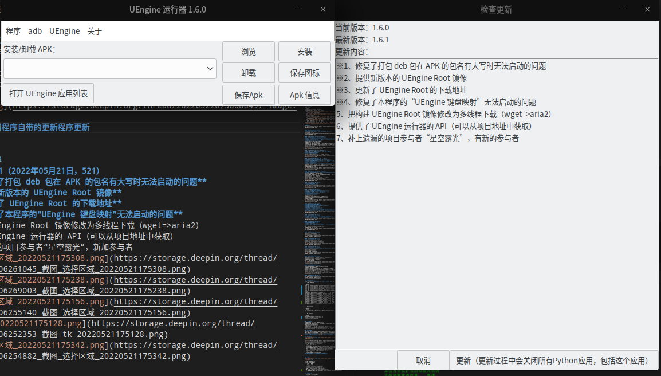Click the (2022年05月21日, 521) heading line in editor

point(50,170)
